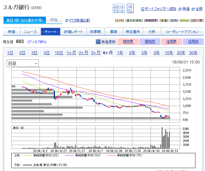Click the 信用売 button

click(193, 42)
